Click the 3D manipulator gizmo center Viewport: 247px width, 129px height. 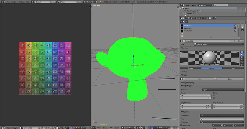click(x=134, y=65)
